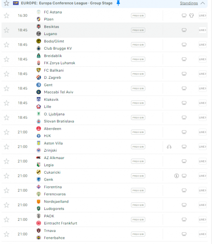Select the Nordsjaelland vs Ludogorets match row
This screenshot has width=212, height=244.
pyautogui.click(x=105, y=205)
